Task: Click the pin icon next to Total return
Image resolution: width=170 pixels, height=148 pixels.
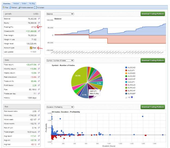Action: point(39,65)
